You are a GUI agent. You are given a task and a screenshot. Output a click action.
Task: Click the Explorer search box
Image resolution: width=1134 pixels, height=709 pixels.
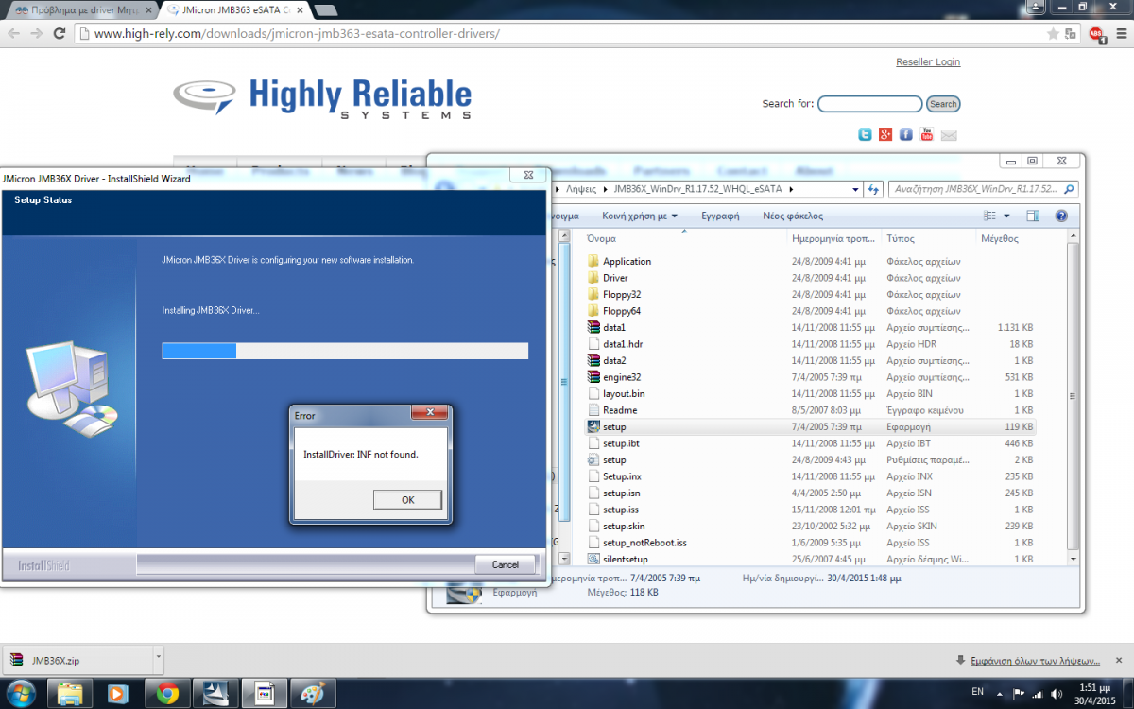[x=983, y=189]
